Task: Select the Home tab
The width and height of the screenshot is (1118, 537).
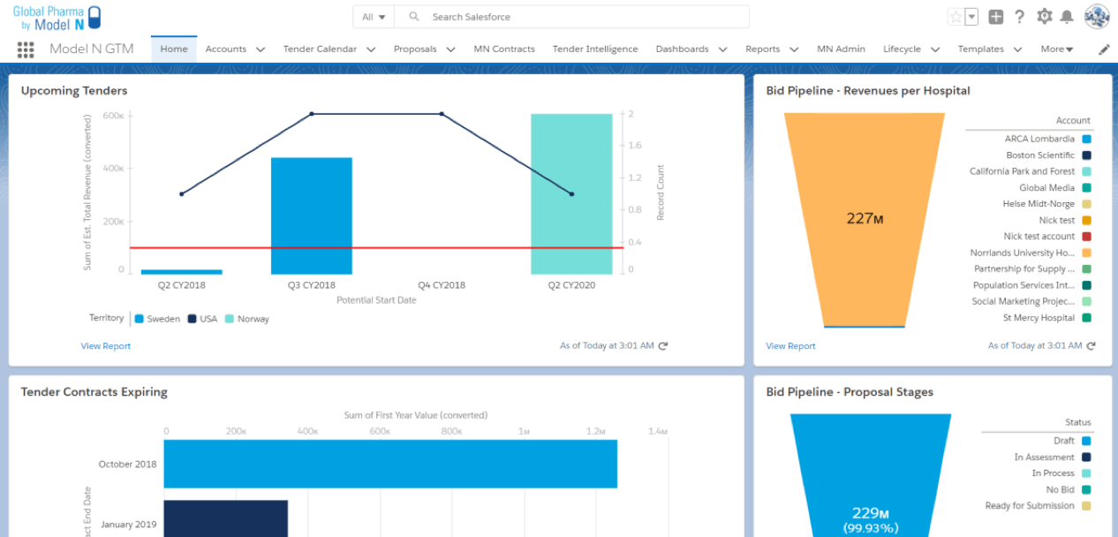Action: pos(174,49)
